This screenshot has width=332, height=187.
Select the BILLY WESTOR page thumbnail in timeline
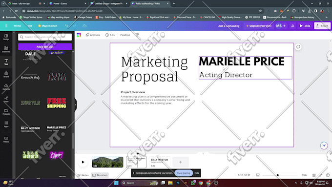click(160, 162)
